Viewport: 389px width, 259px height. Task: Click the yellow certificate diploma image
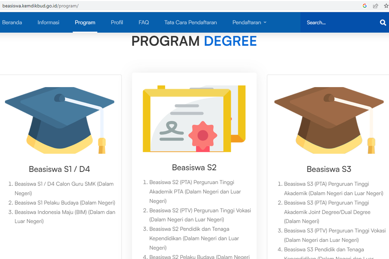(194, 119)
